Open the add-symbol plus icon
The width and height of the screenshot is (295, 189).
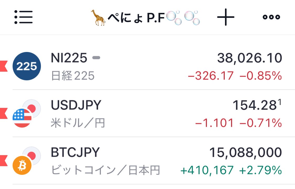coord(226,17)
